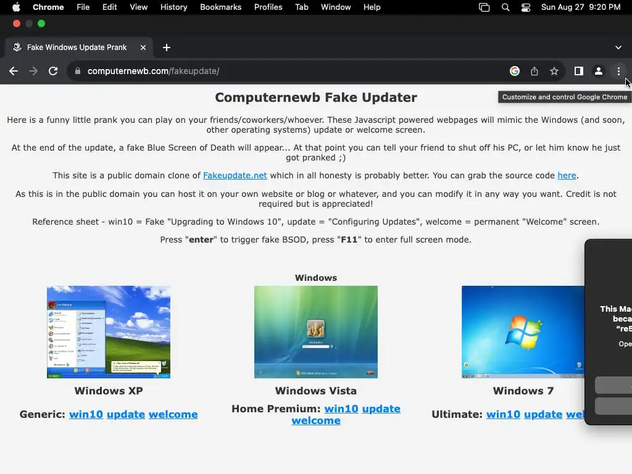Open macOS Control Center icon

coord(526,7)
